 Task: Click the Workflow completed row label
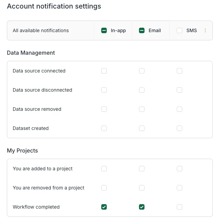[x=36, y=207]
